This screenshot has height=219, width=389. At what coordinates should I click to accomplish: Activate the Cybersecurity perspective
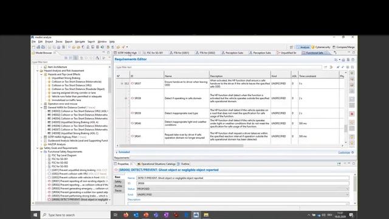click(x=321, y=47)
